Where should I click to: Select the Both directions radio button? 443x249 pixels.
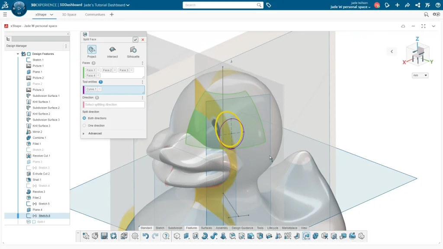click(84, 118)
